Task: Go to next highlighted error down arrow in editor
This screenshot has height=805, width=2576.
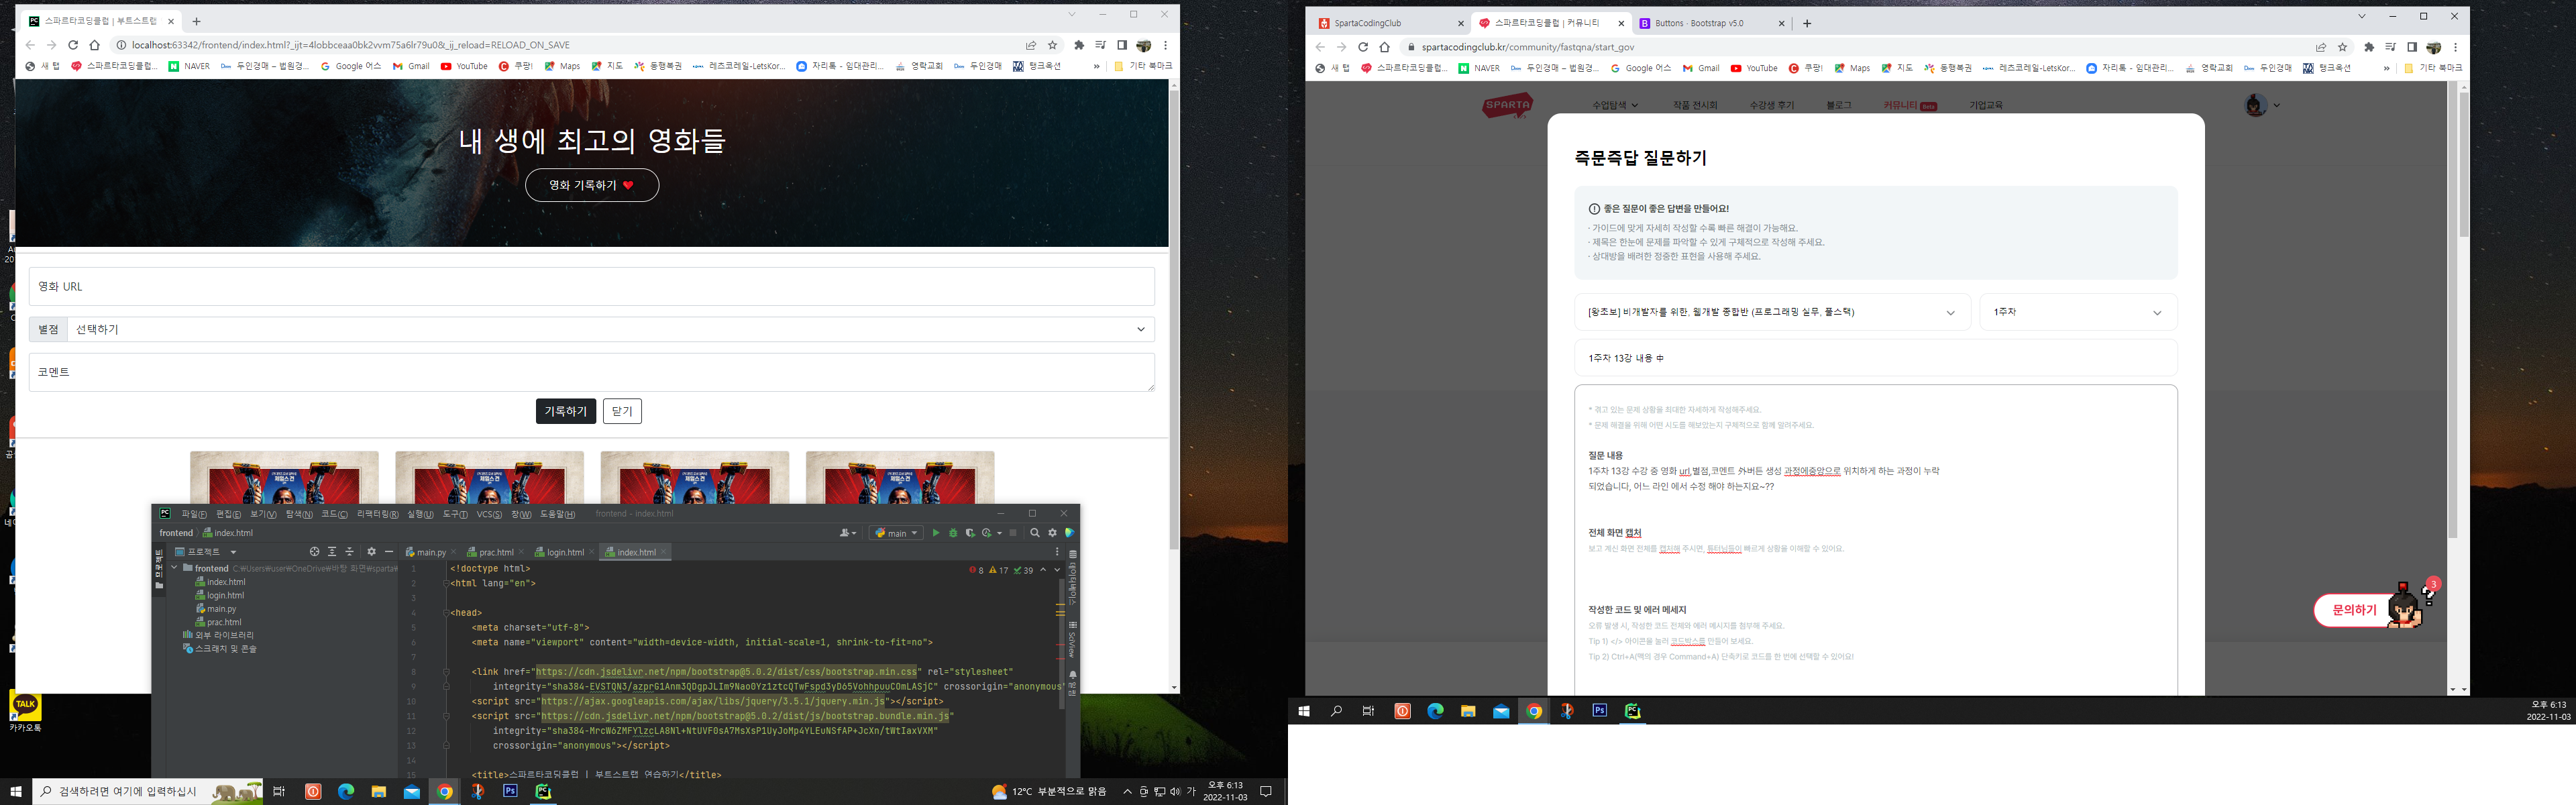Action: coord(1057,570)
